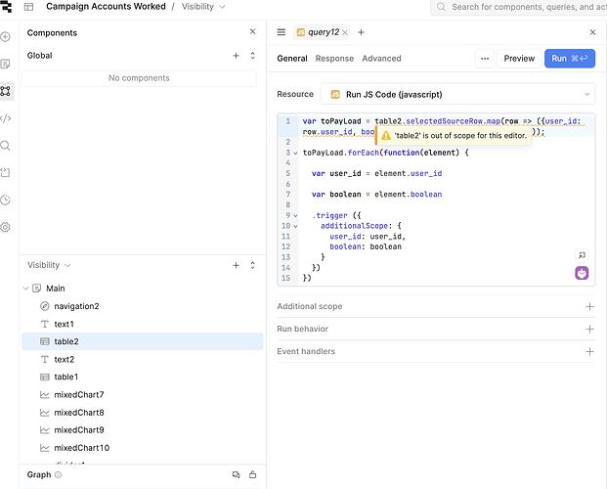Open the add component plus icon in left sidebar
Viewport: 607px width, 489px height.
click(x=6, y=37)
